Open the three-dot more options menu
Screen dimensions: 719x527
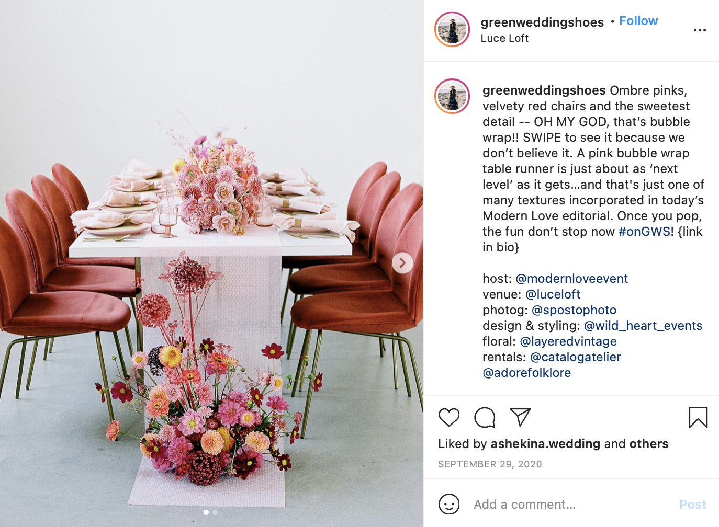point(700,30)
